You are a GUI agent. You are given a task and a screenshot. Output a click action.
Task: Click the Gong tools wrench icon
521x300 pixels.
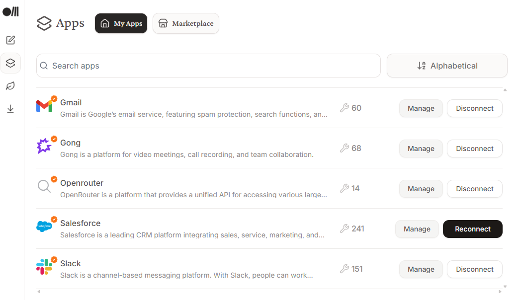tap(345, 148)
